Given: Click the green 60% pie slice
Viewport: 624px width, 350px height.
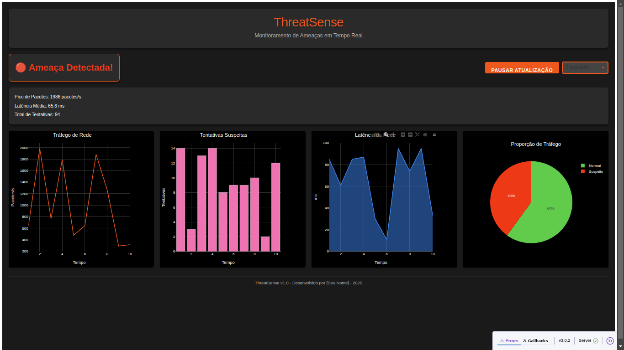Looking at the screenshot, I should click(x=550, y=208).
